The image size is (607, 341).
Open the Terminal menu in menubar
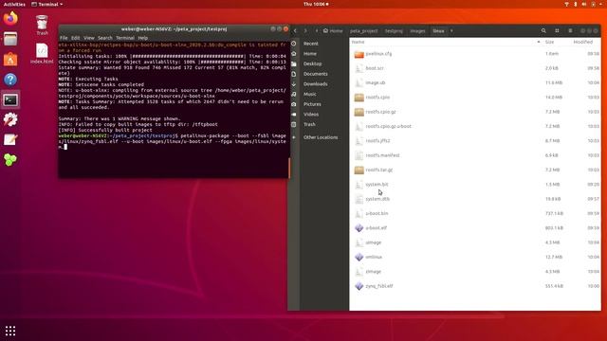125,38
